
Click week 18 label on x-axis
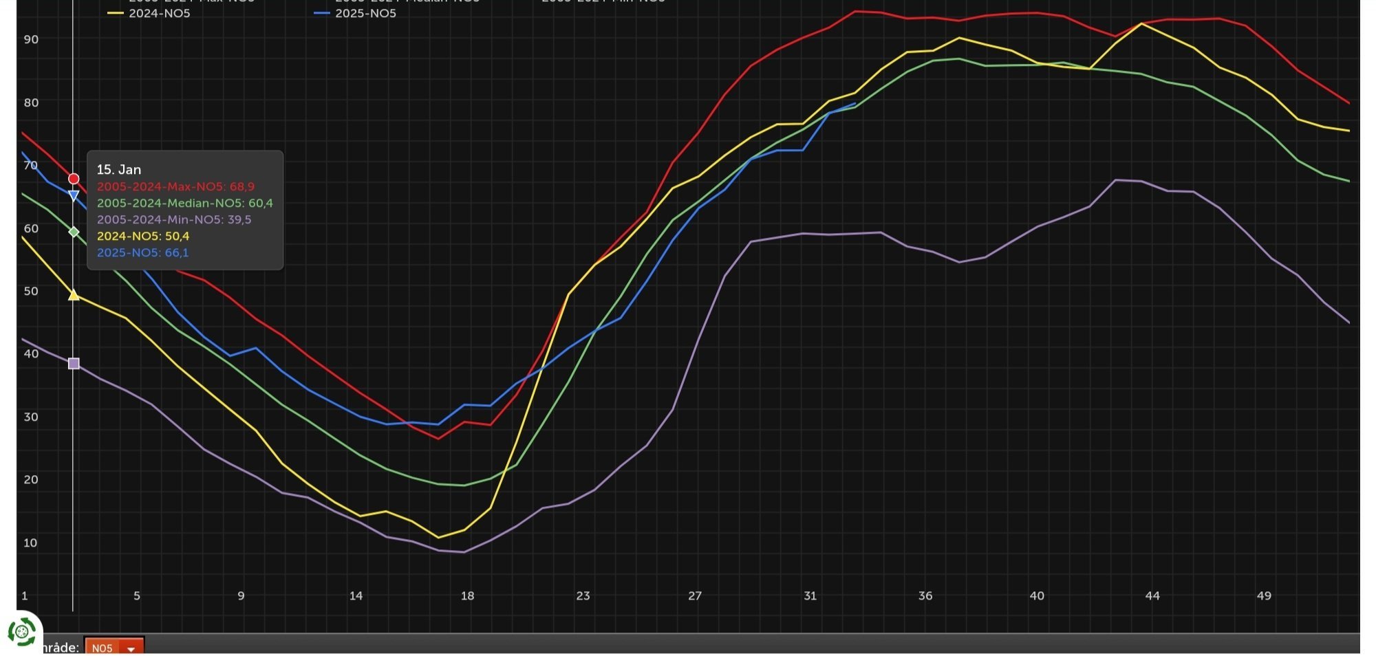(467, 595)
